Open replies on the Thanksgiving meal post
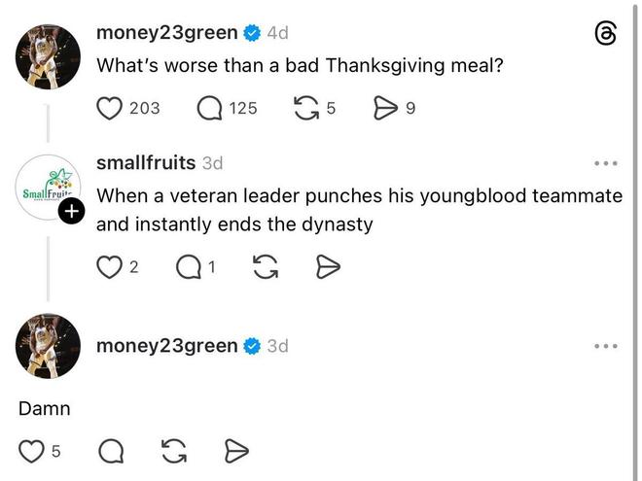 210,108
